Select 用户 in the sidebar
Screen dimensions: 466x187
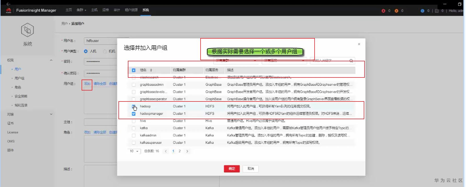[x=18, y=69]
